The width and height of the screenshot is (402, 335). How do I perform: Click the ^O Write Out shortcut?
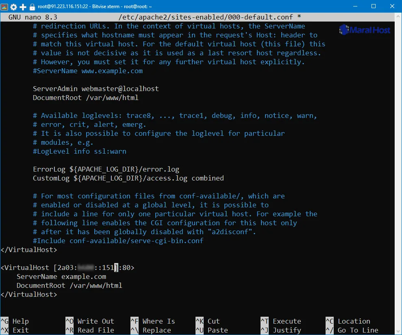(x=90, y=321)
